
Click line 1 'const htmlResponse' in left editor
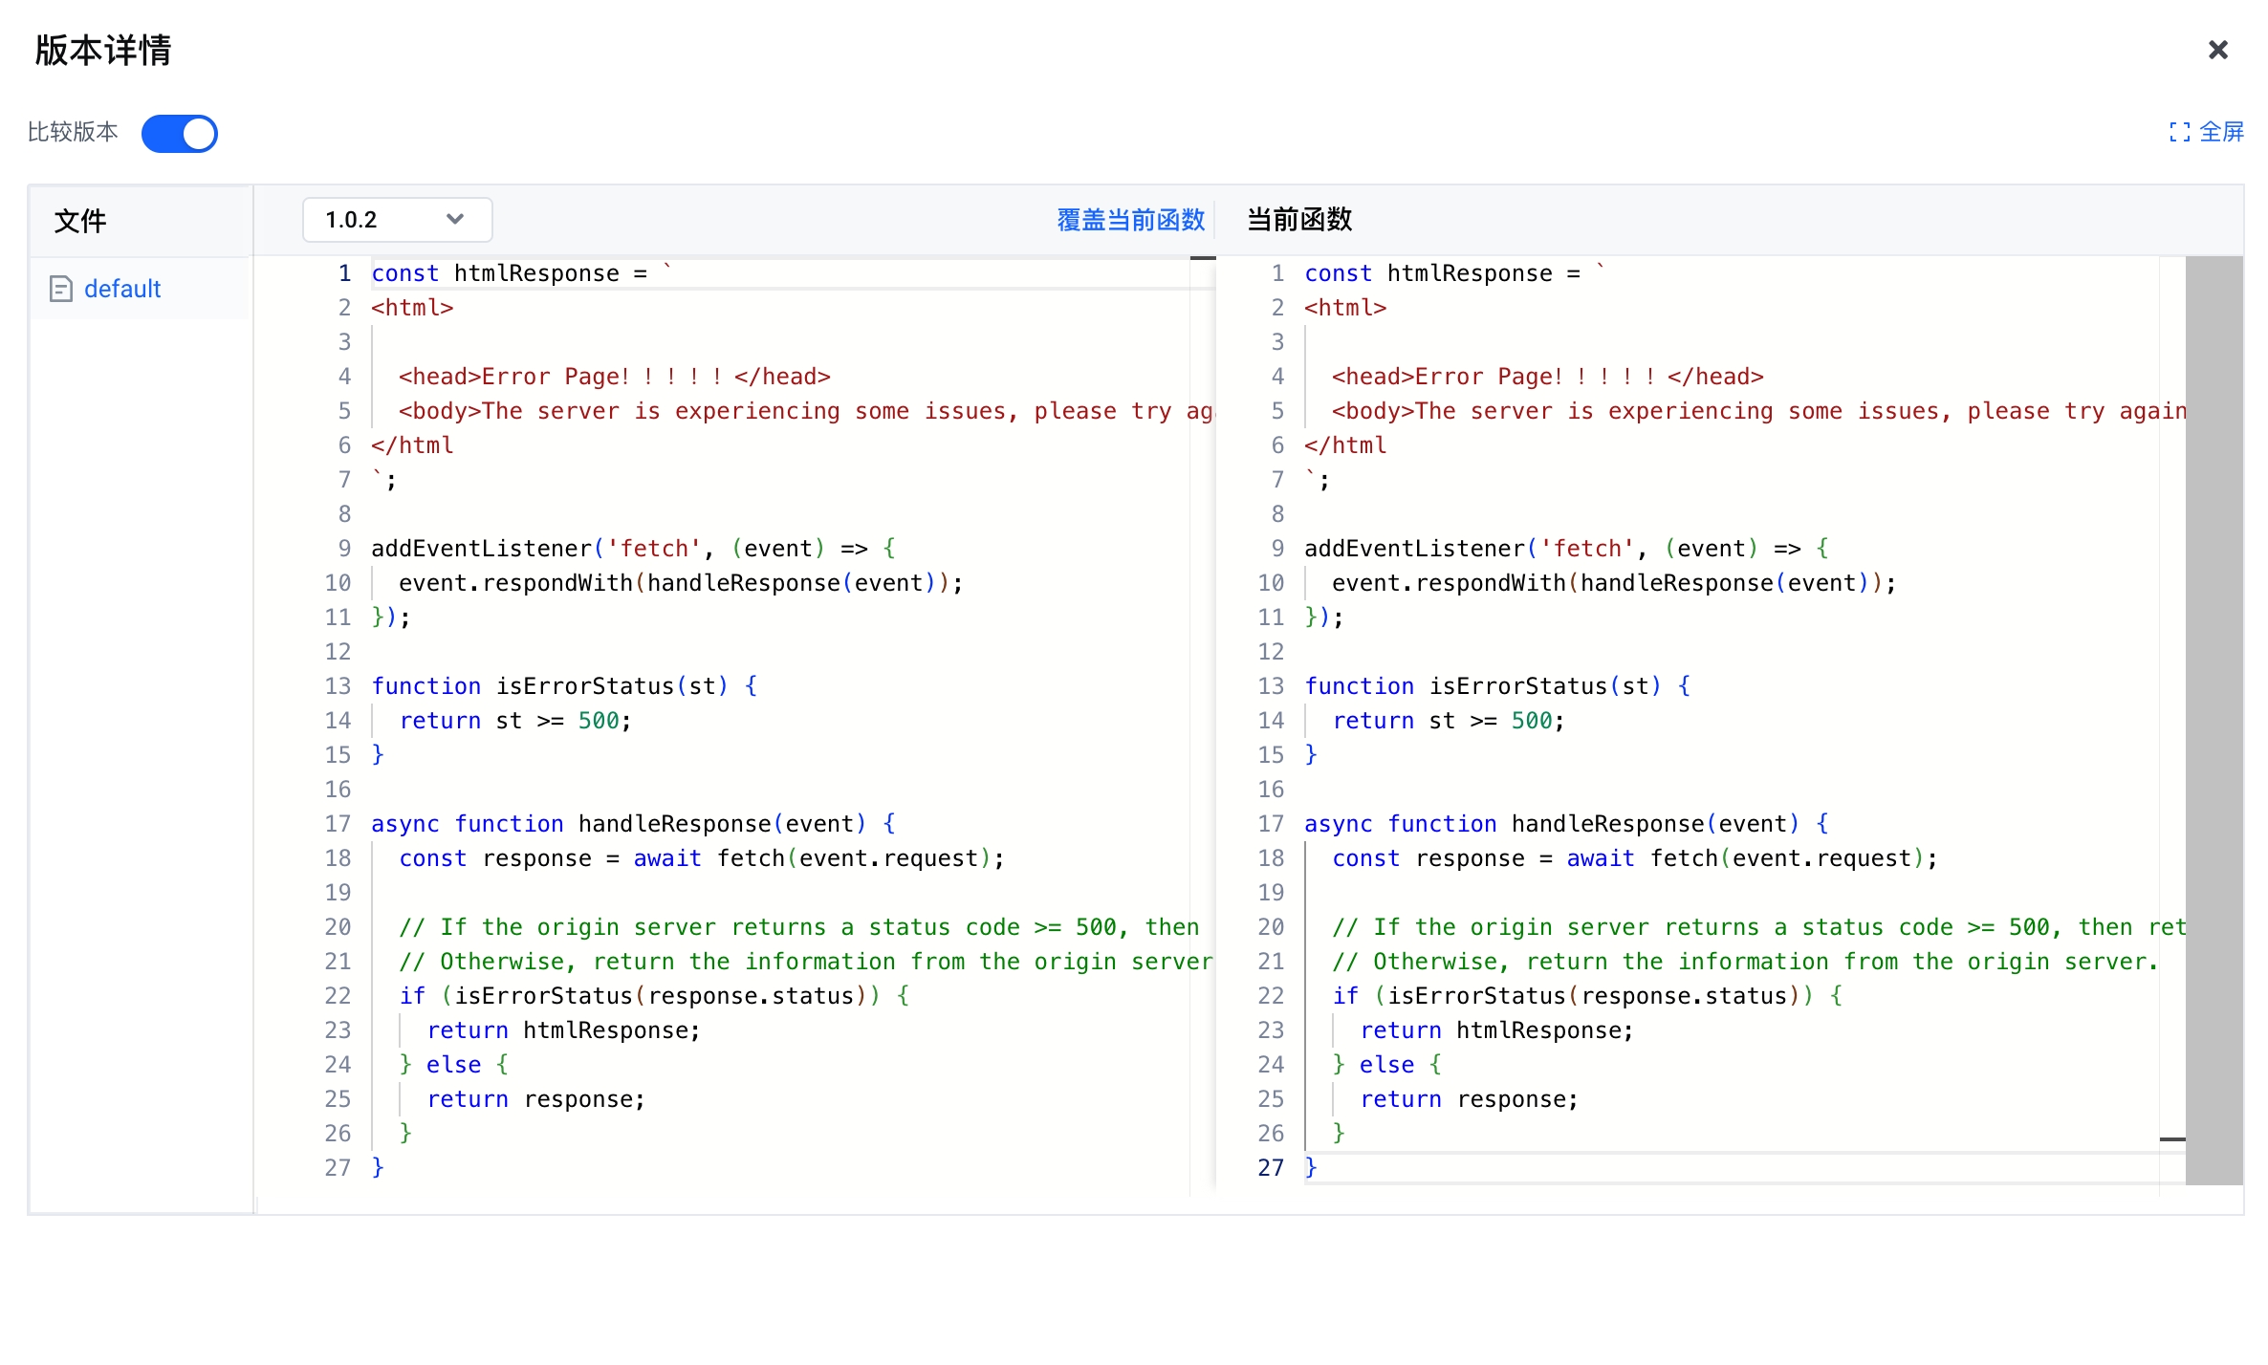[x=522, y=273]
